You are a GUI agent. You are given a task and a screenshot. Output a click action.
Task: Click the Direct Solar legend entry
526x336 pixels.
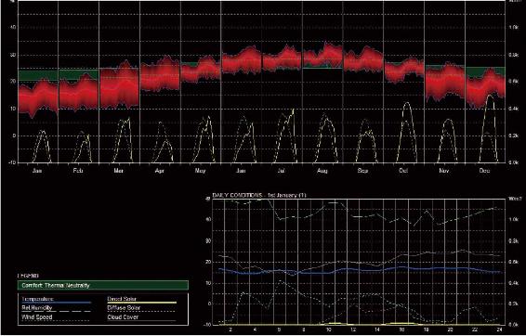click(141, 300)
